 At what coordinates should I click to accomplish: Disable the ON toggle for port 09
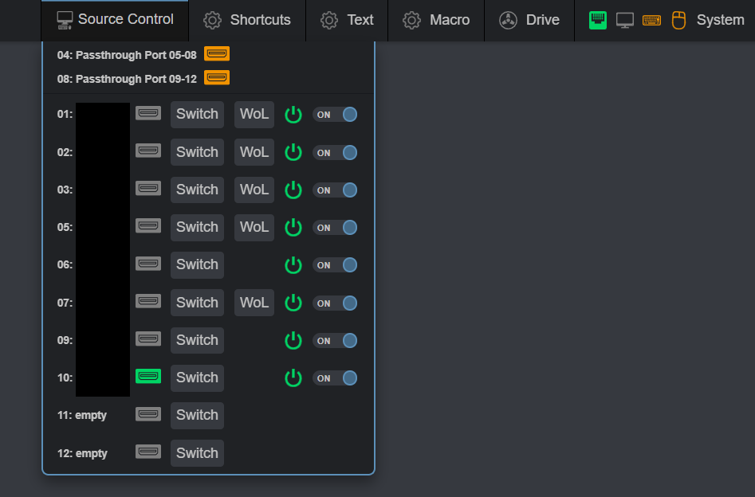click(335, 341)
